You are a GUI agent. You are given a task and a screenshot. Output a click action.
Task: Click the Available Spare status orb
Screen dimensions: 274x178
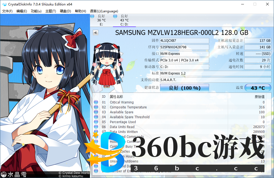point(96,112)
